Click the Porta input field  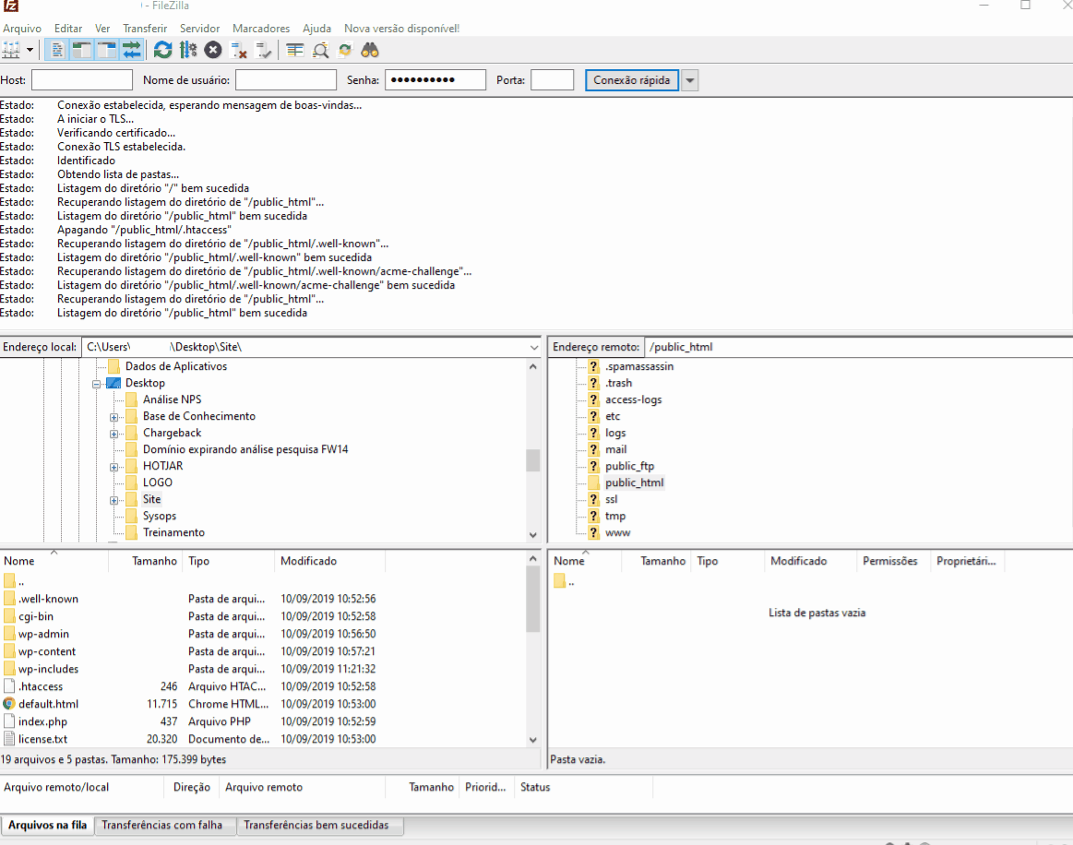pyautogui.click(x=553, y=80)
